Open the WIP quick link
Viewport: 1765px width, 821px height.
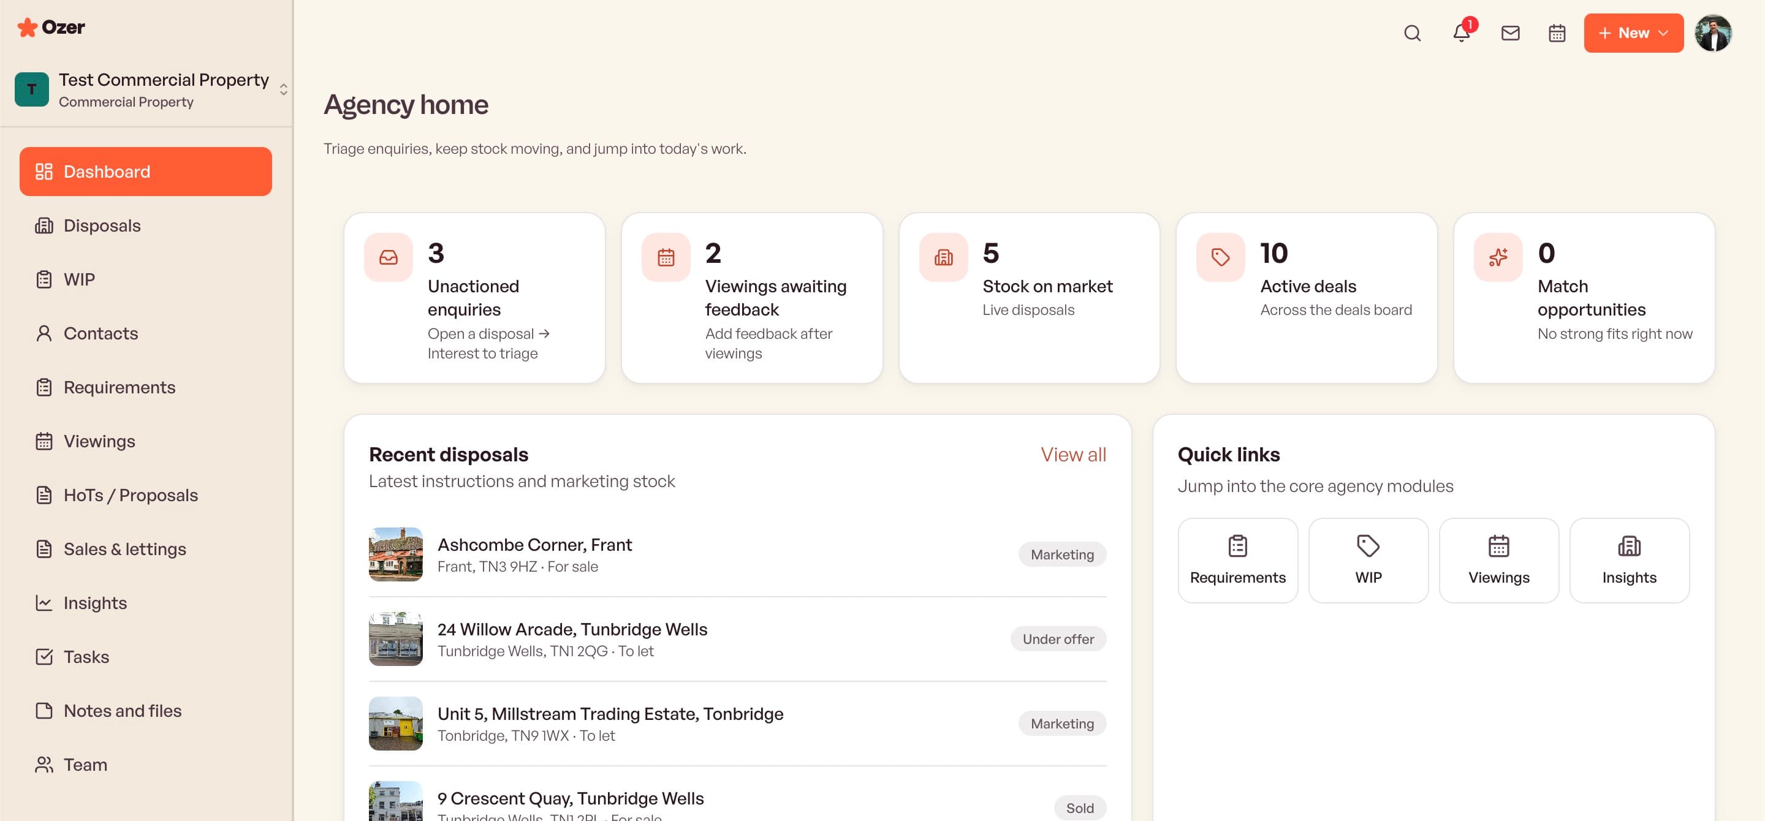(1368, 561)
